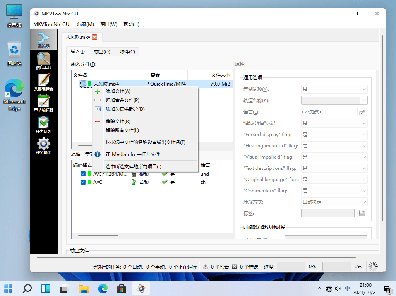
Task: Open Windows Start button
Action: point(9,288)
